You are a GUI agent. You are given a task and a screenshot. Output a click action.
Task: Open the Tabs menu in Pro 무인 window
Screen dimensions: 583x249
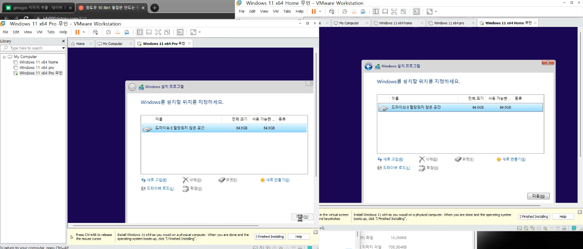[51, 32]
